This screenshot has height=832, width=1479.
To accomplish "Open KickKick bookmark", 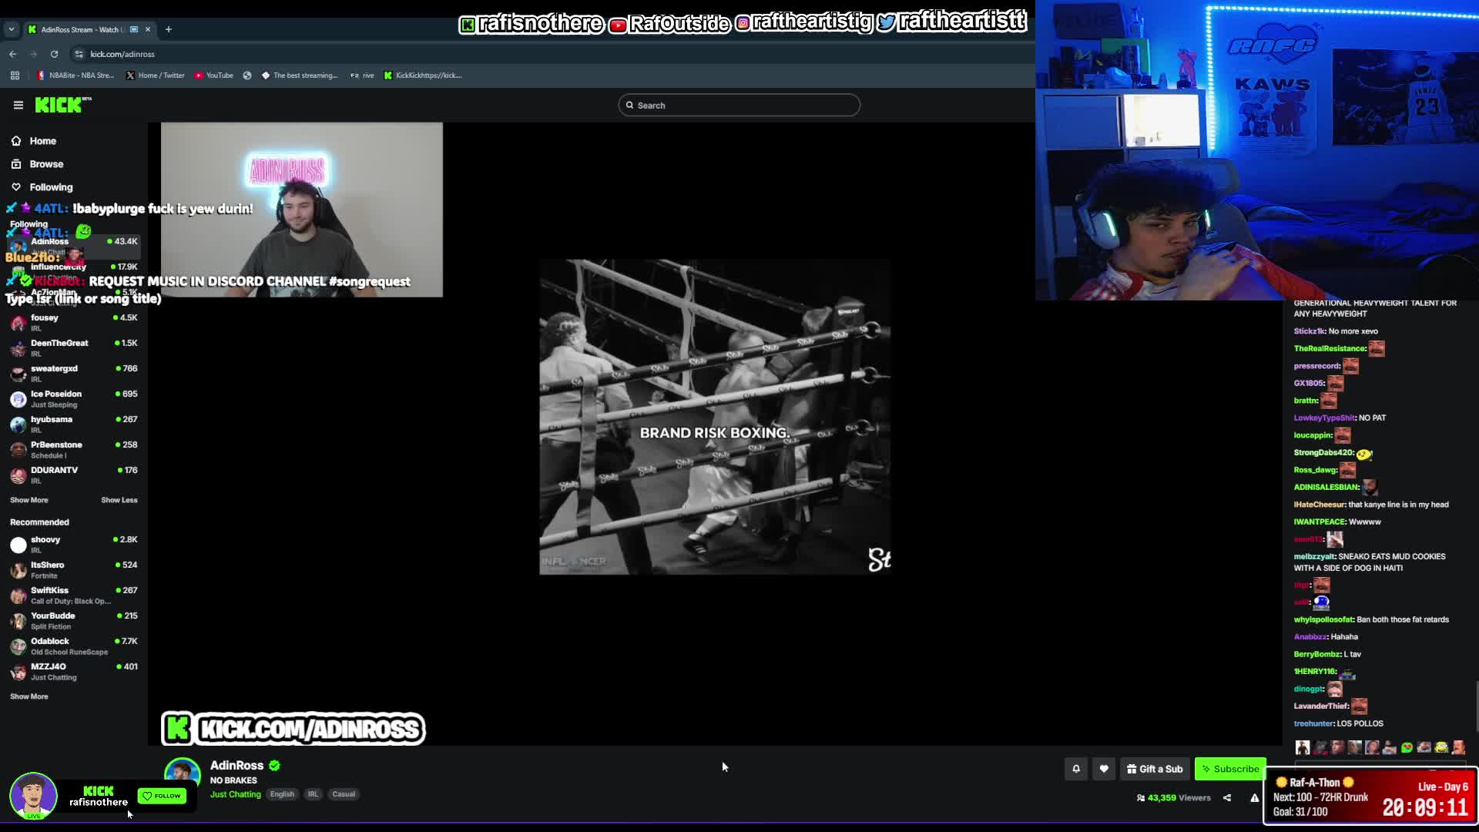I will [423, 75].
